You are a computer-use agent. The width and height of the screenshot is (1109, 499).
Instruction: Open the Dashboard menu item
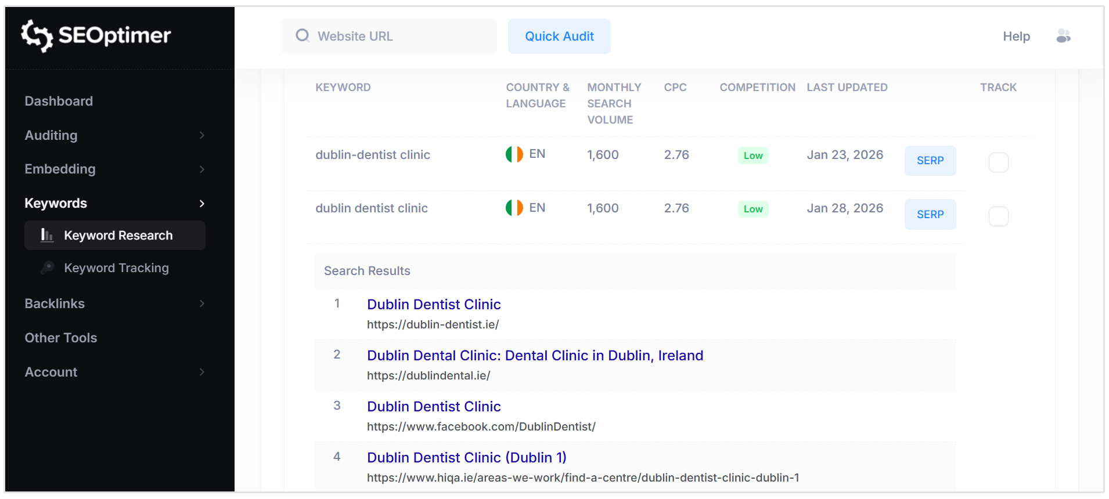(x=59, y=101)
